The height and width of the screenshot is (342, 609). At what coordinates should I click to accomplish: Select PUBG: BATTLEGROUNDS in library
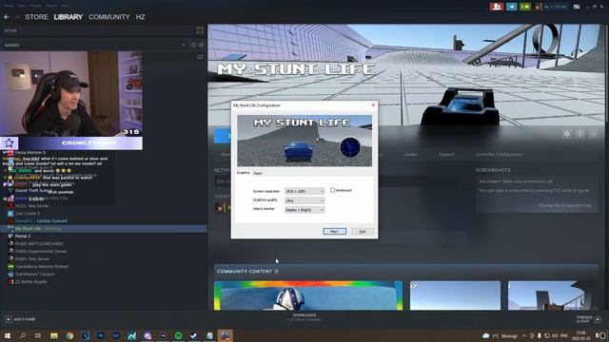click(39, 243)
